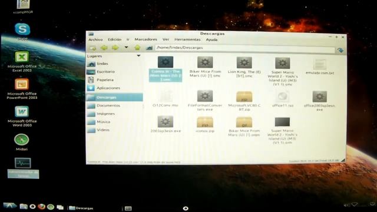Click the window menu icon in Descargas title bar

click(x=91, y=34)
